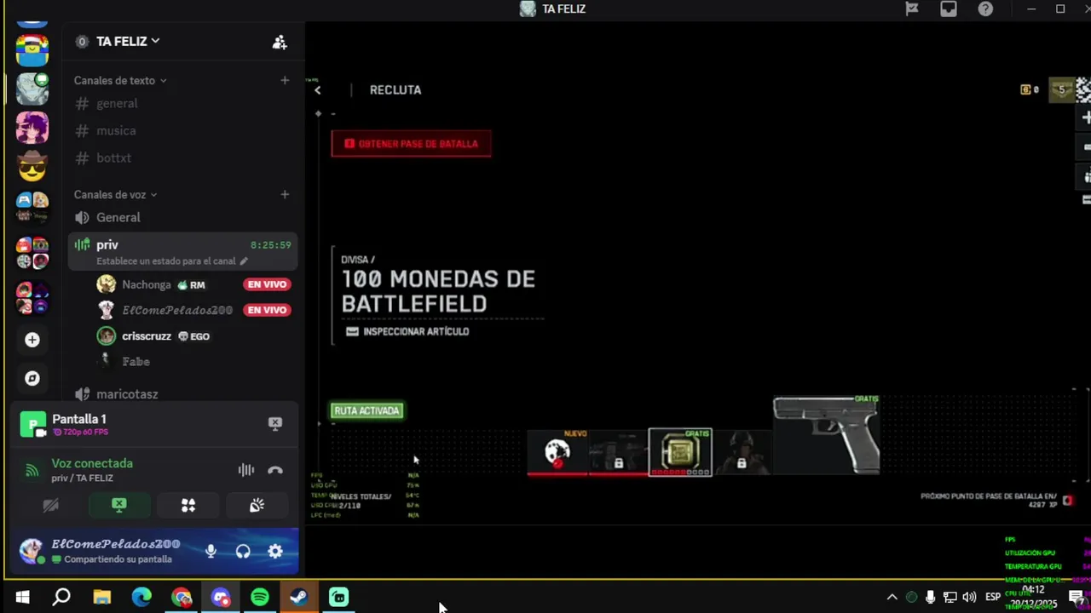The image size is (1091, 613).
Task: Click the Pantalla 1 stream icon
Action: point(33,424)
